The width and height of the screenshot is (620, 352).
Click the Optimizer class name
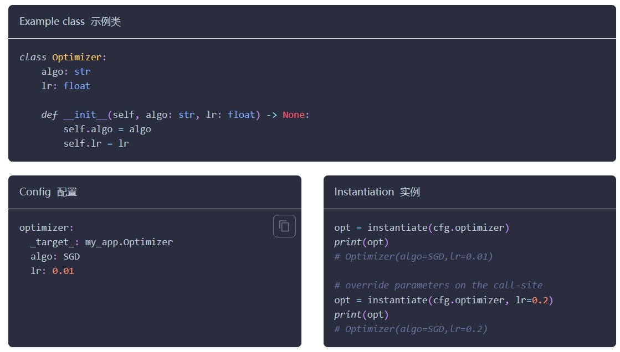pyautogui.click(x=76, y=58)
